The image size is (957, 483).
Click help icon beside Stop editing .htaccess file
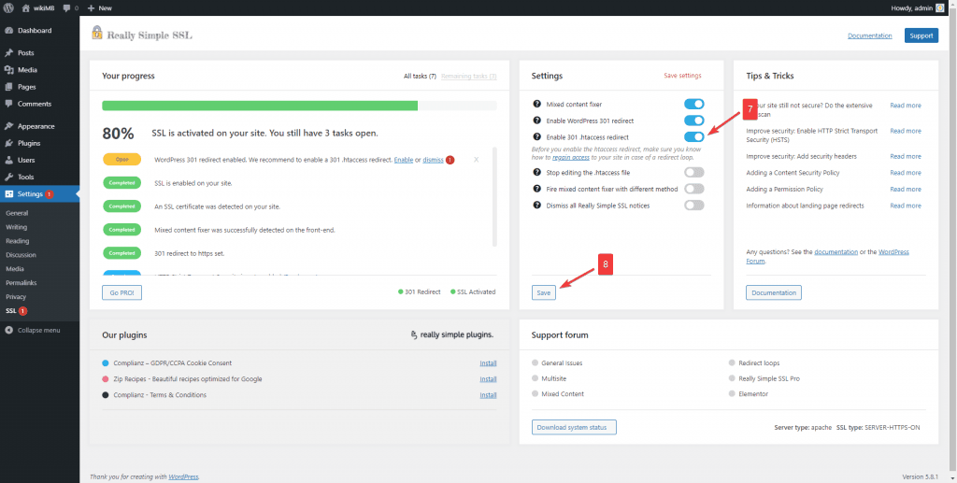[x=537, y=173]
